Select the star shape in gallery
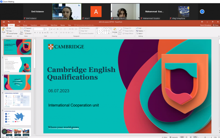The image size is (220, 138). pyautogui.click(x=109, y=33)
